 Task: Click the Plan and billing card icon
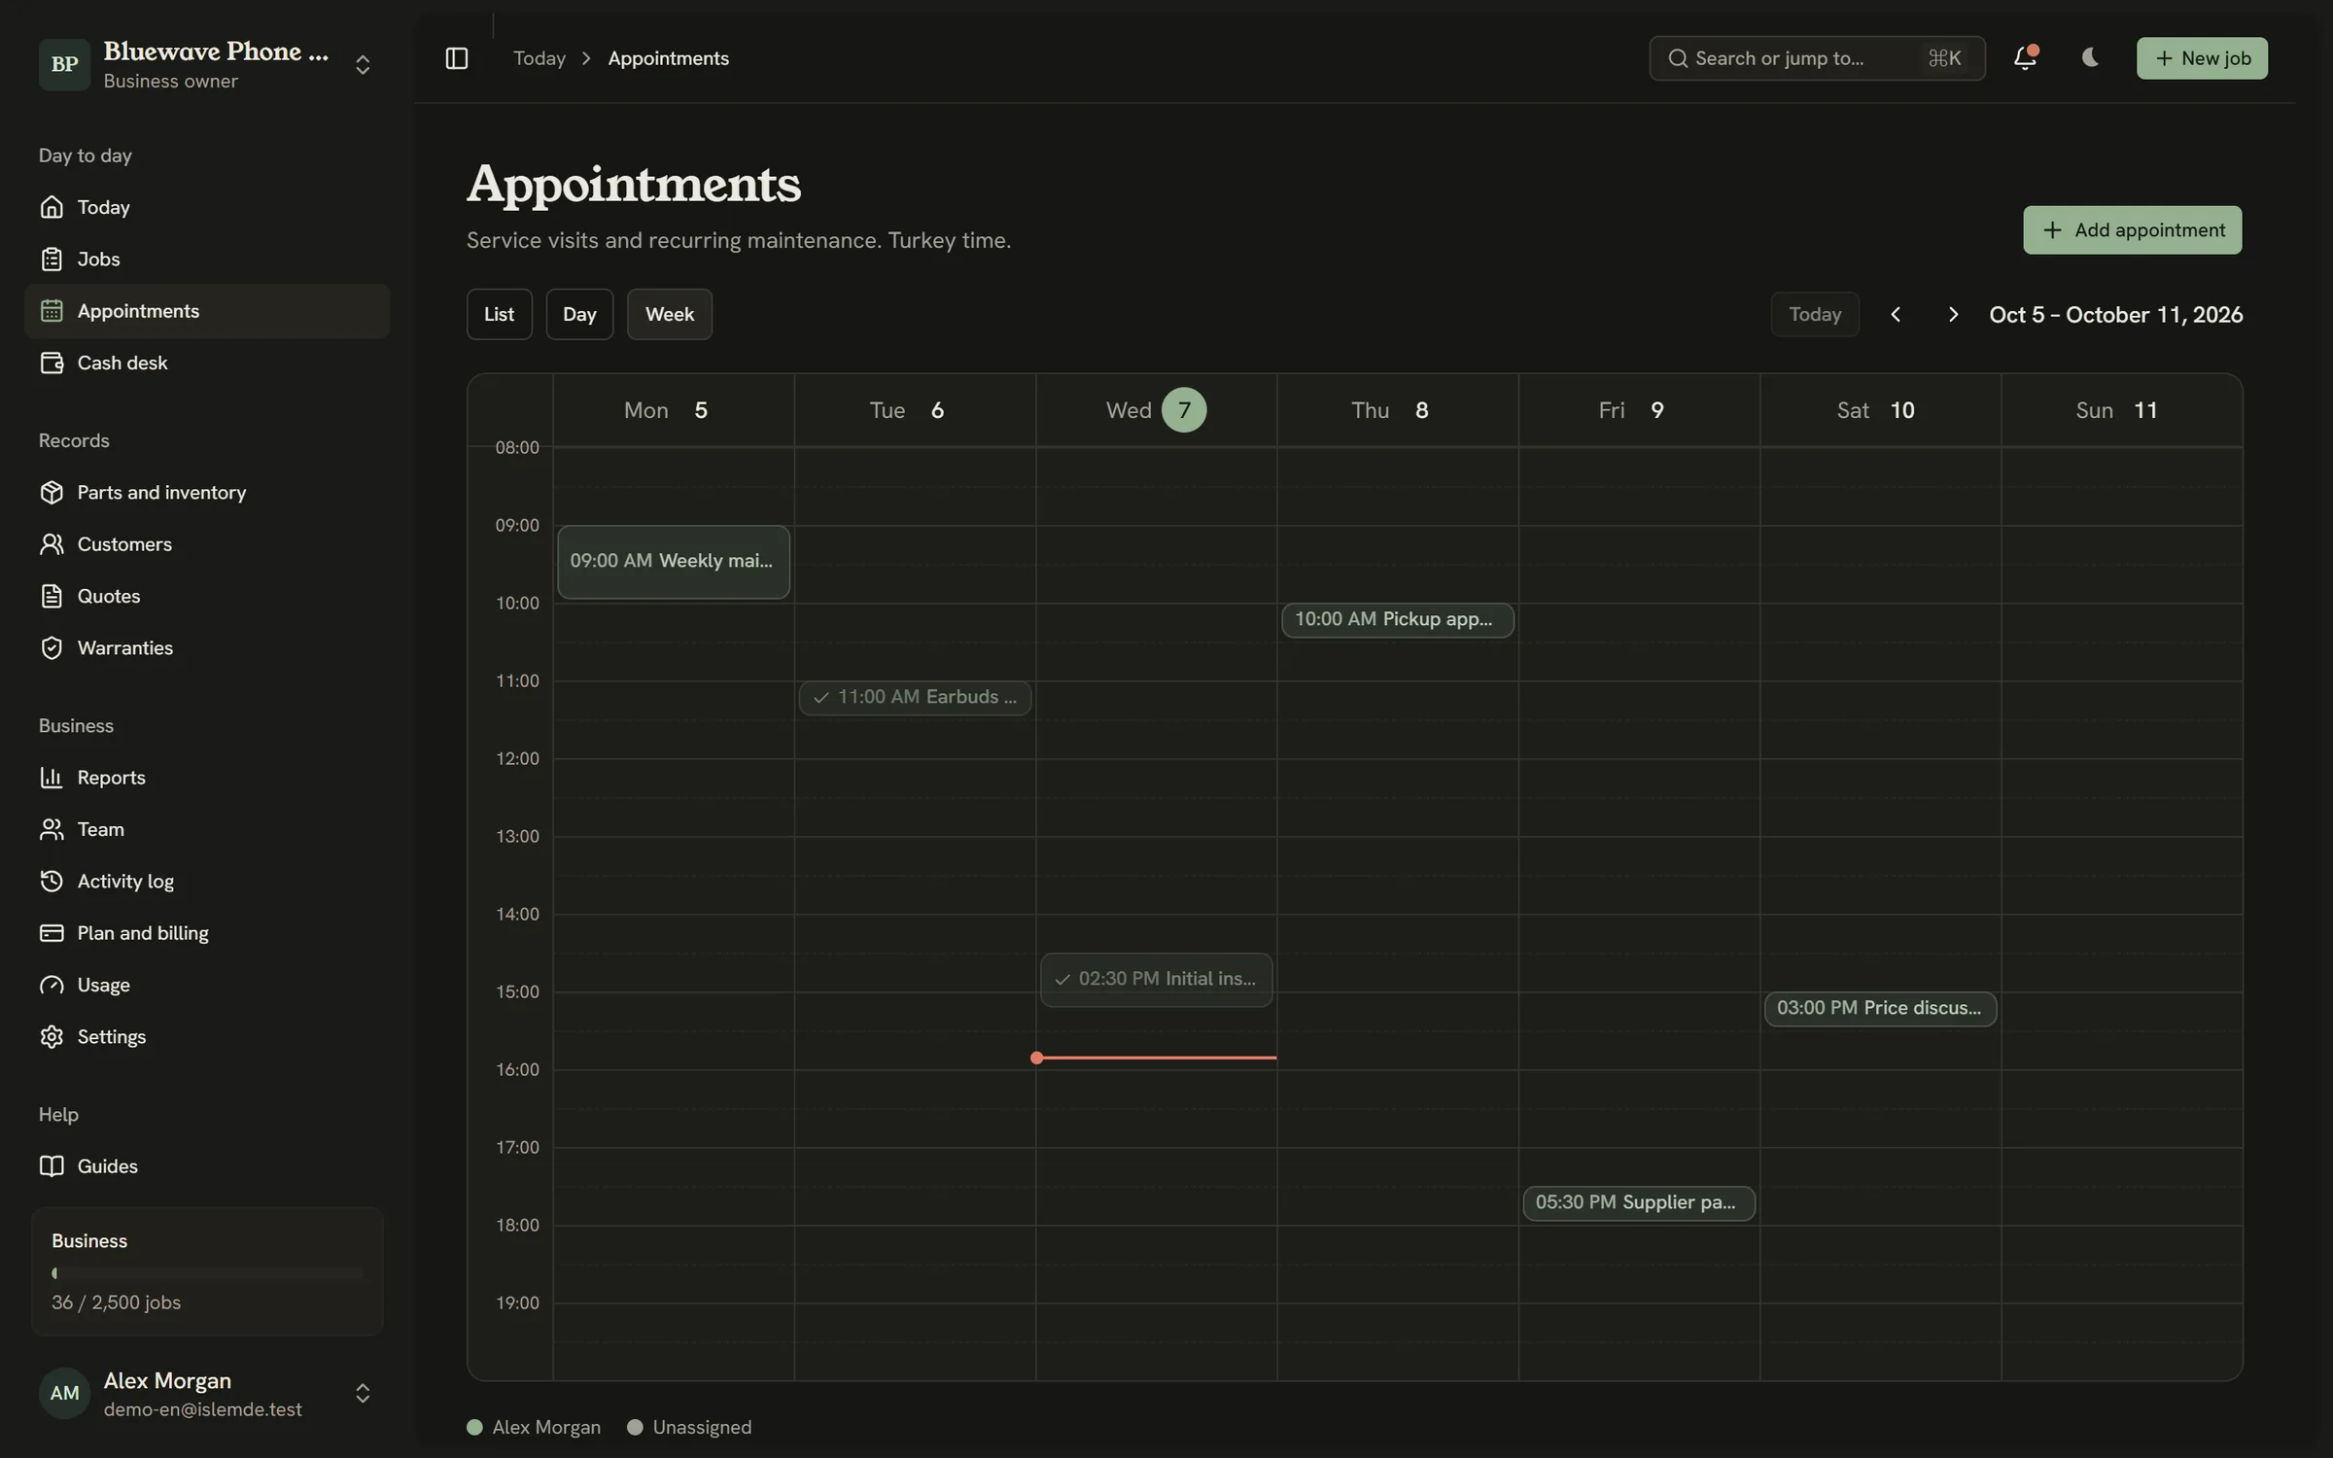point(52,933)
